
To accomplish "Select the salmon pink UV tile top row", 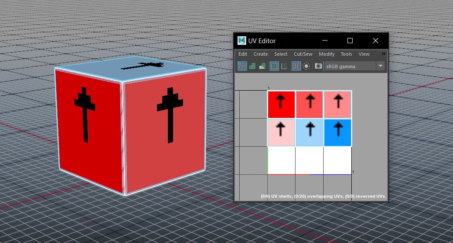I will (337, 104).
